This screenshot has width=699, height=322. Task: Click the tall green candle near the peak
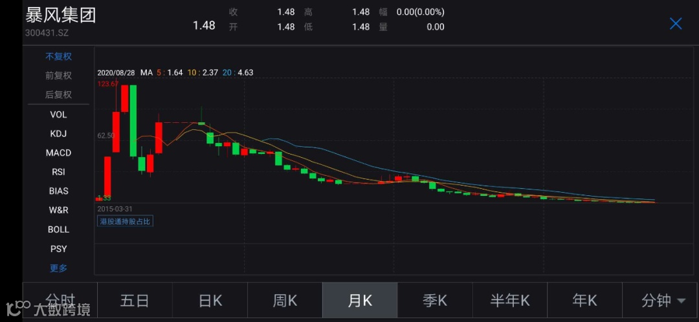pos(133,121)
